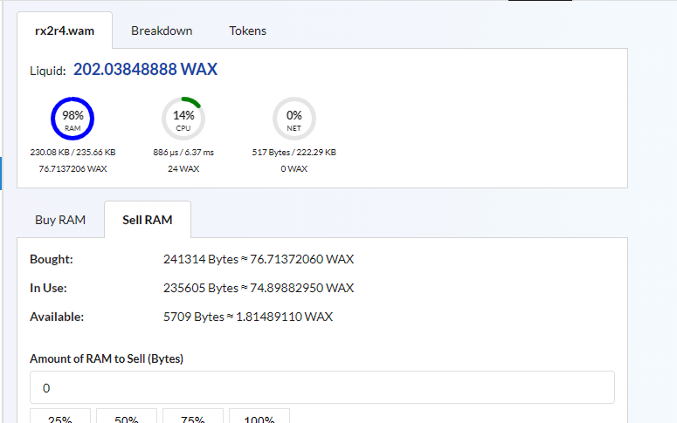Click the Available value '5709 Bytes ≈ 1.81489110 WAX'

click(x=248, y=317)
